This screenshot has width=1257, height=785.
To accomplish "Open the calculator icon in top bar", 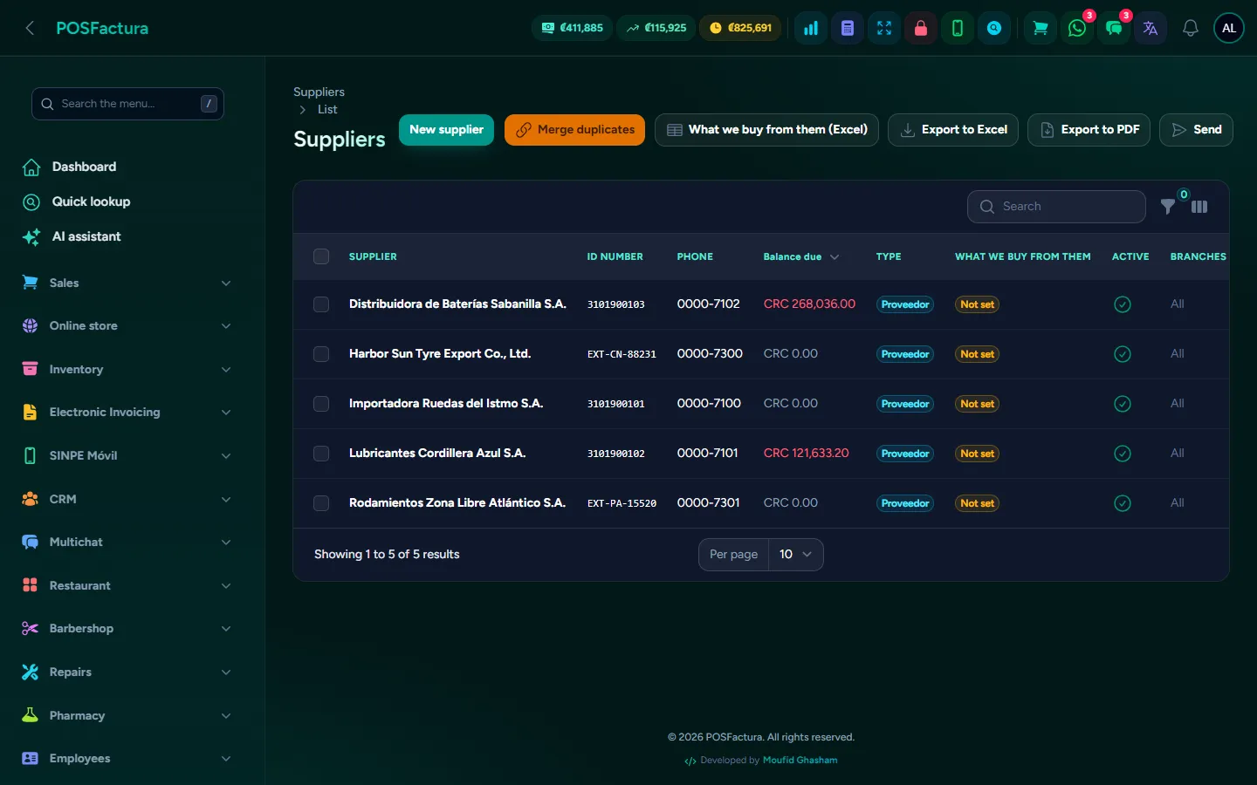I will [848, 28].
